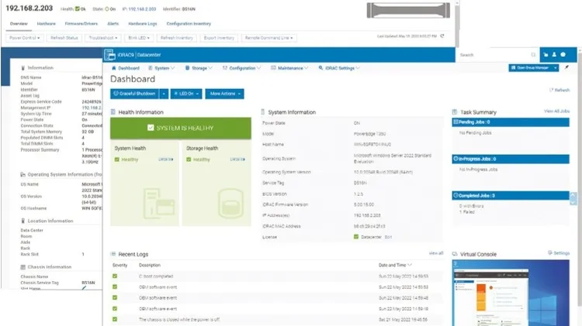This screenshot has height=326, width=582.
Task: Click the System Information section icon
Action: click(x=263, y=112)
